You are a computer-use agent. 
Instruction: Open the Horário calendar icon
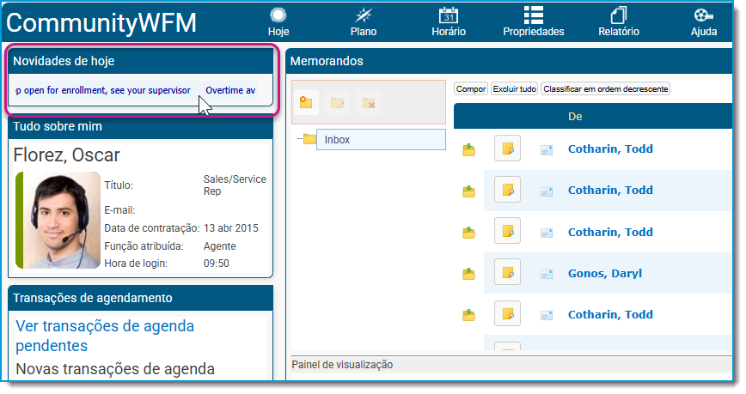[x=448, y=15]
